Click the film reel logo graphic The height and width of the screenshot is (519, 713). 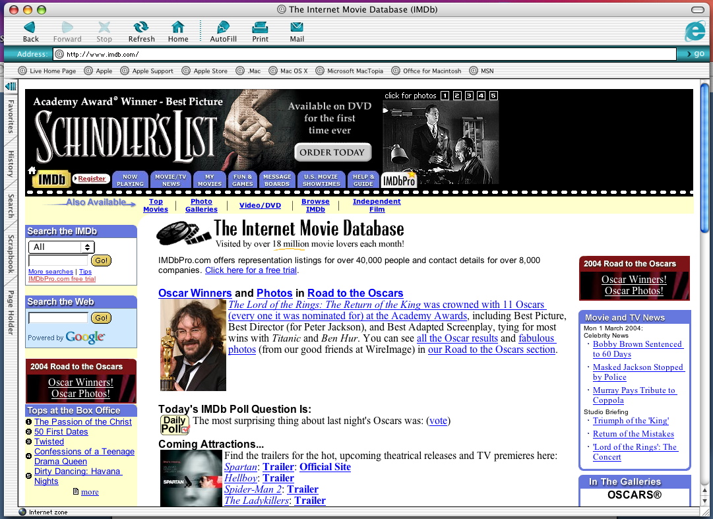click(x=184, y=232)
